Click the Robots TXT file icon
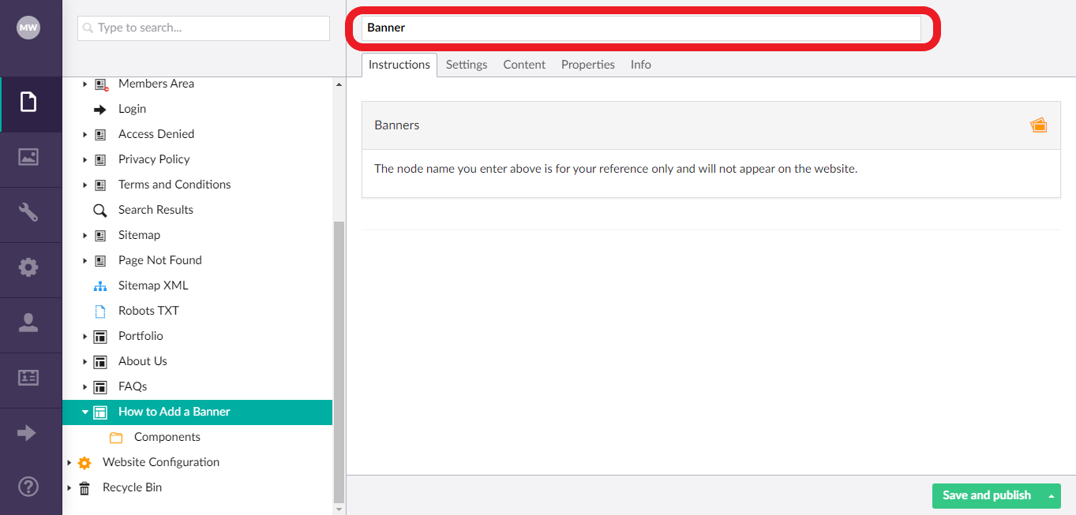The image size is (1076, 515). point(100,311)
